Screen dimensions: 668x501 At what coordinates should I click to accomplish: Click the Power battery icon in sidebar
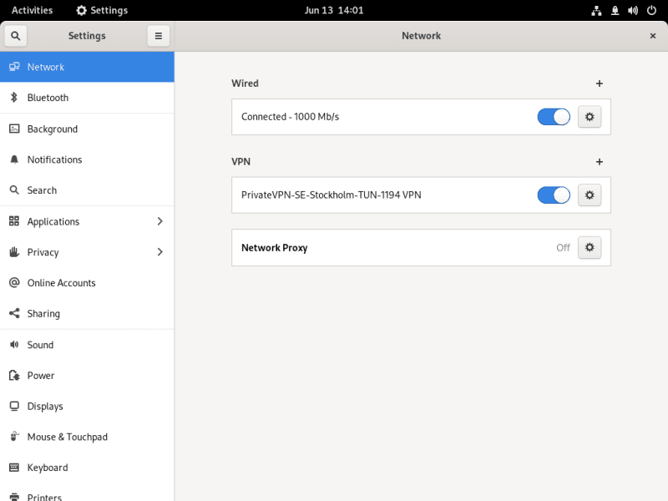14,375
